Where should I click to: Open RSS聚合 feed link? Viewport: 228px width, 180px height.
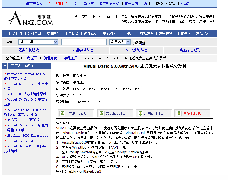click(187, 4)
